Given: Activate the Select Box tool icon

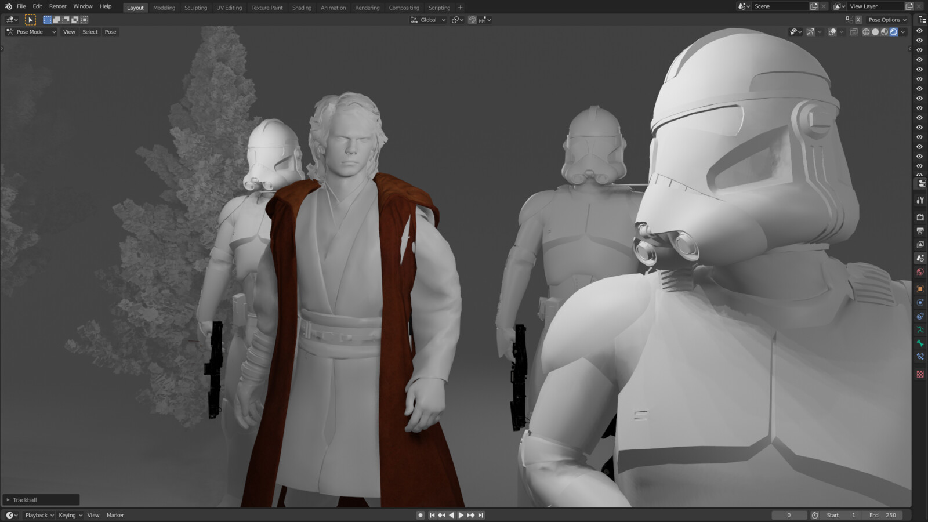Looking at the screenshot, I should coord(30,20).
